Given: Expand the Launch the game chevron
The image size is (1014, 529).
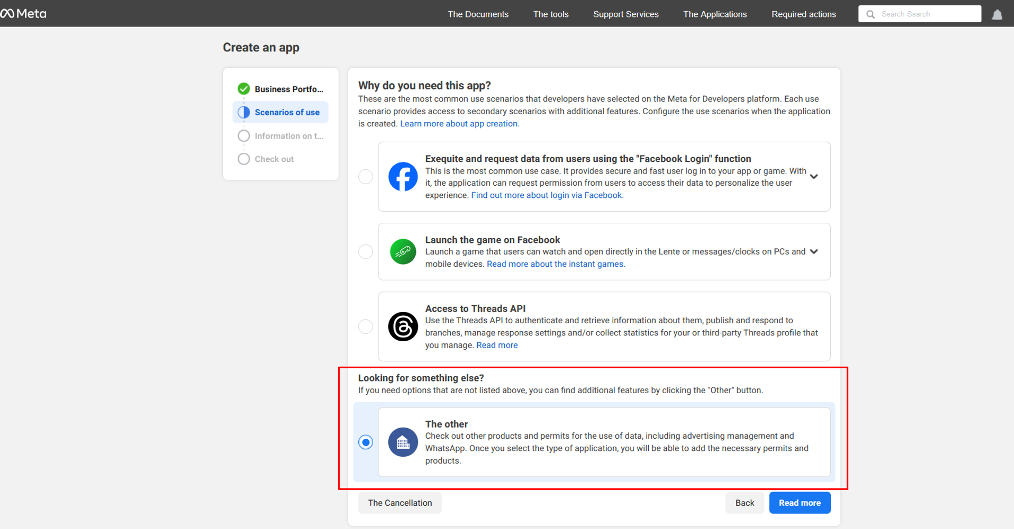Looking at the screenshot, I should click(814, 252).
